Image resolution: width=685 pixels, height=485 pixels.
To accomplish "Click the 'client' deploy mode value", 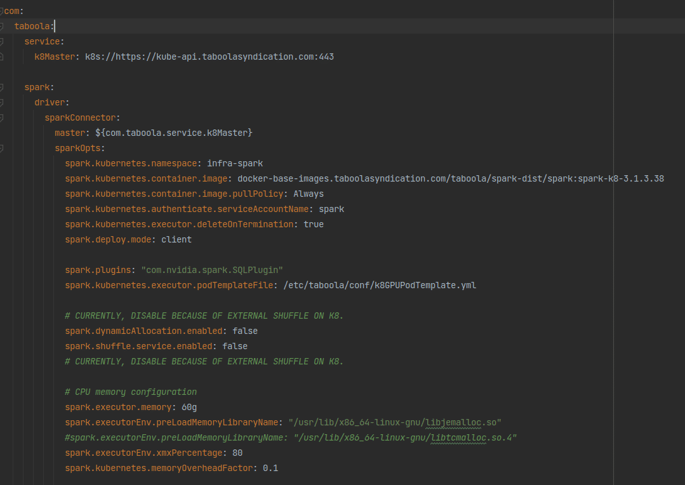I will point(176,239).
